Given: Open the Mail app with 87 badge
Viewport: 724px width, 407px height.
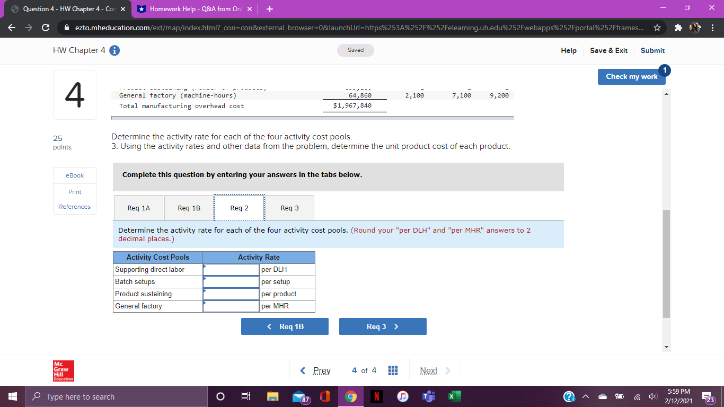Looking at the screenshot, I should pyautogui.click(x=301, y=397).
